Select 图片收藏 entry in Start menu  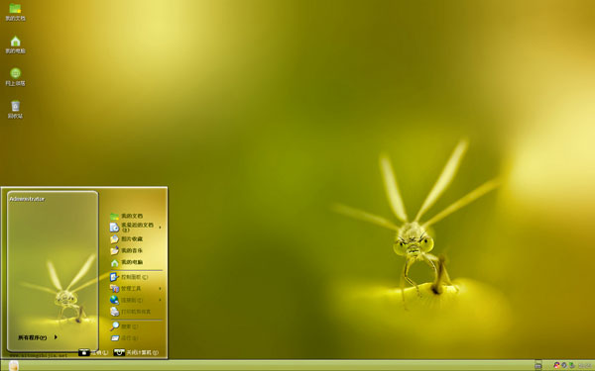(x=132, y=238)
